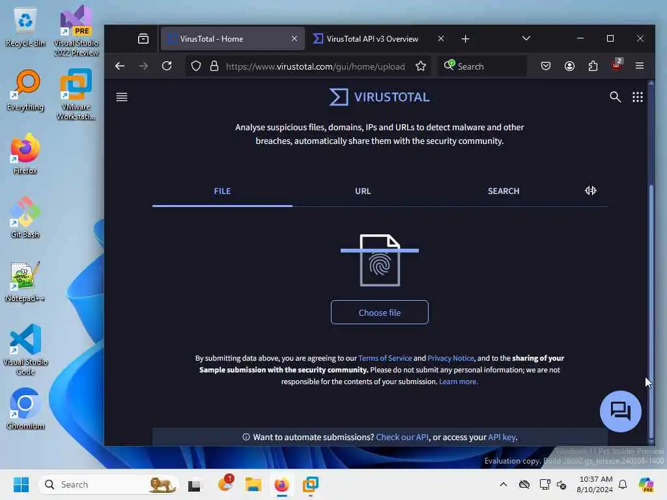This screenshot has width=667, height=500.
Task: Click the Choose file button
Action: [x=380, y=312]
